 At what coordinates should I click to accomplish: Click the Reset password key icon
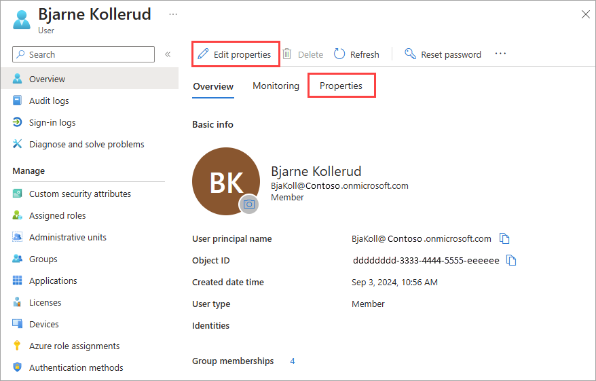pos(410,54)
